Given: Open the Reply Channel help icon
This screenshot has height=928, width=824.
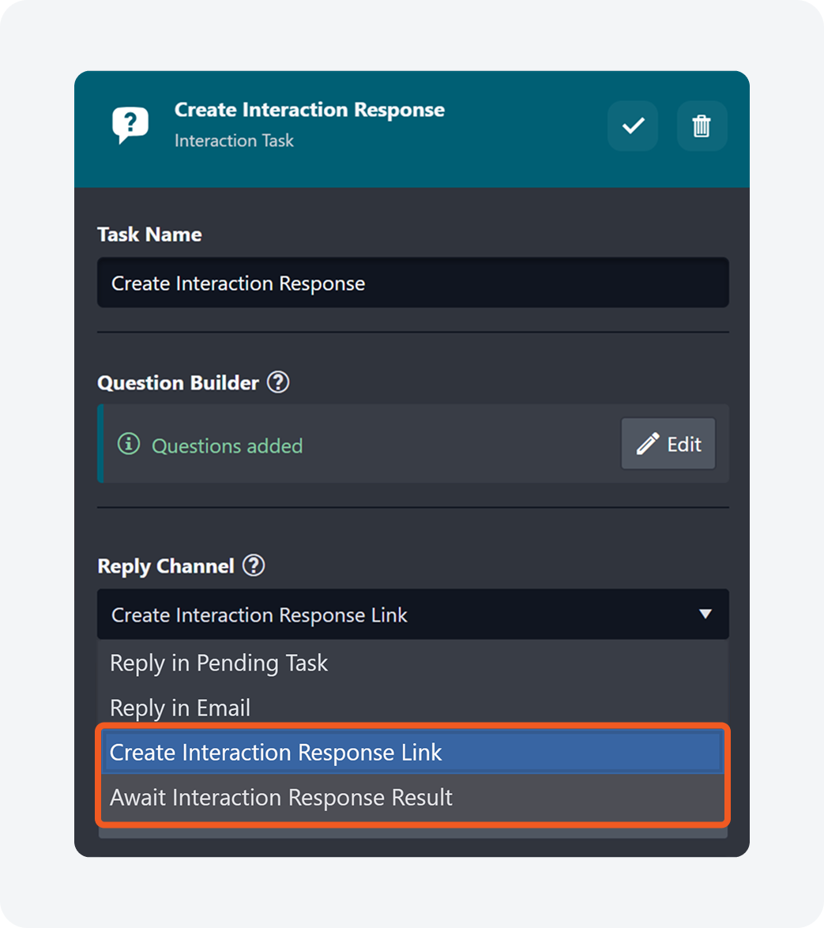Looking at the screenshot, I should [254, 566].
